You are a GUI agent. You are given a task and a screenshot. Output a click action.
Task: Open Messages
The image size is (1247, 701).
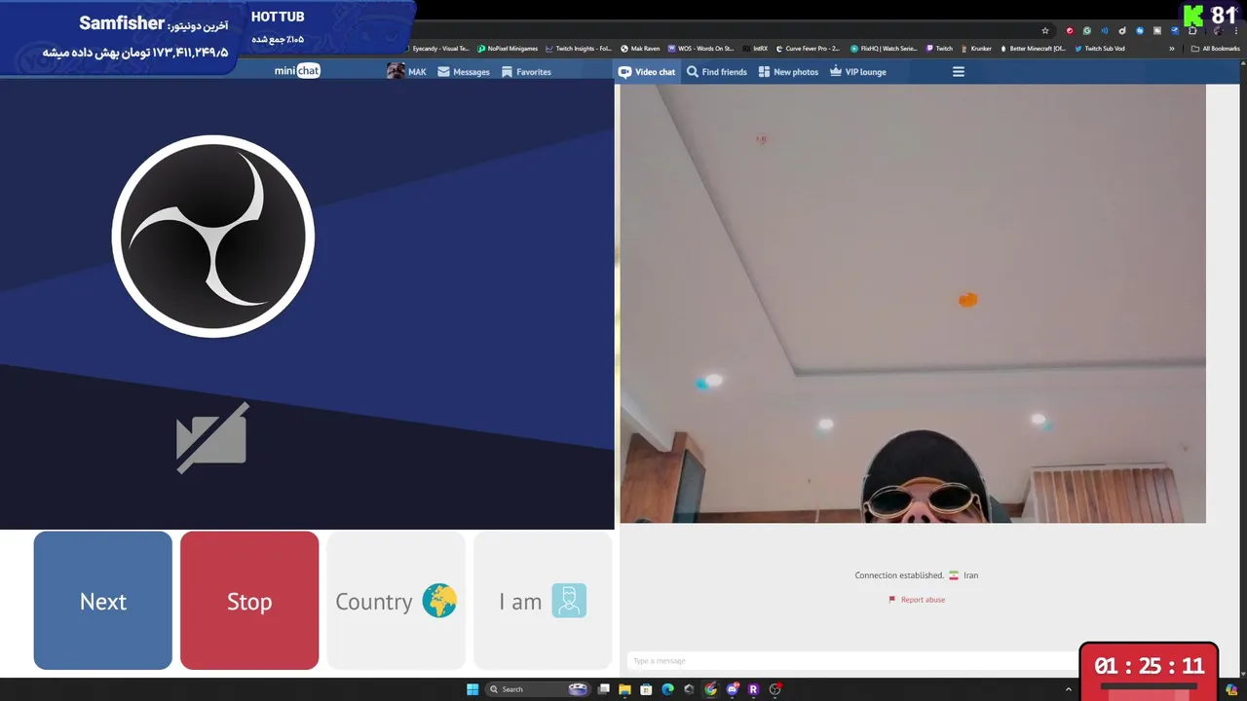[x=464, y=72]
